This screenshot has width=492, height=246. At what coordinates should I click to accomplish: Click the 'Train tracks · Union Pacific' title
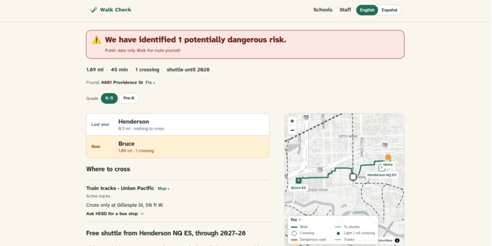pos(120,188)
